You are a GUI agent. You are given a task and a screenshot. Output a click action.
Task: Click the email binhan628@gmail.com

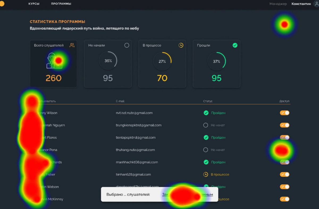pyautogui.click(x=133, y=174)
